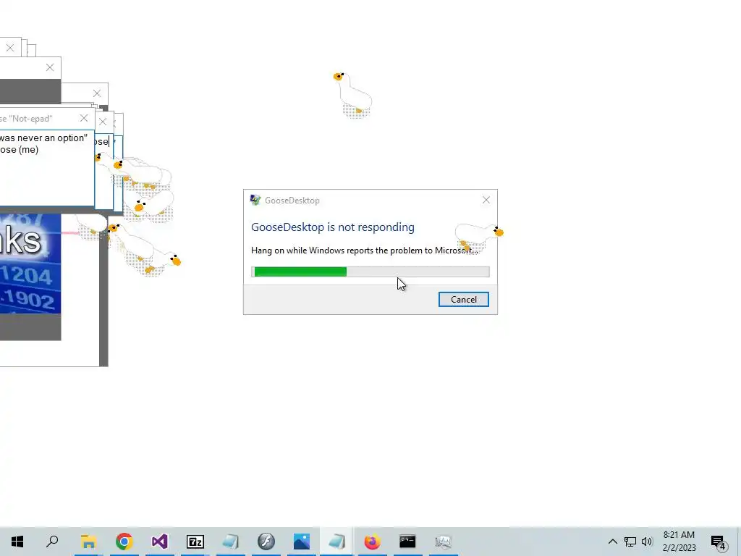Viewport: 741px width, 556px height.
Task: Click the goose overlapping the dialog's edge
Action: click(479, 237)
